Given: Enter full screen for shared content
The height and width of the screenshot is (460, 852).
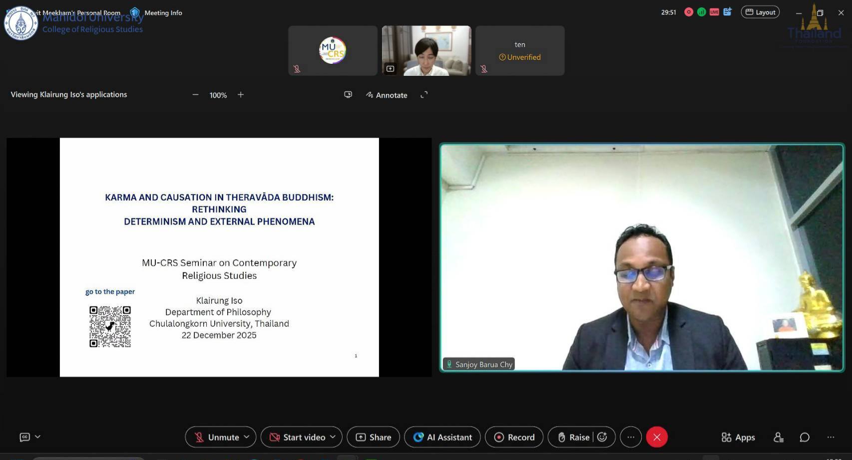Looking at the screenshot, I should pos(424,95).
